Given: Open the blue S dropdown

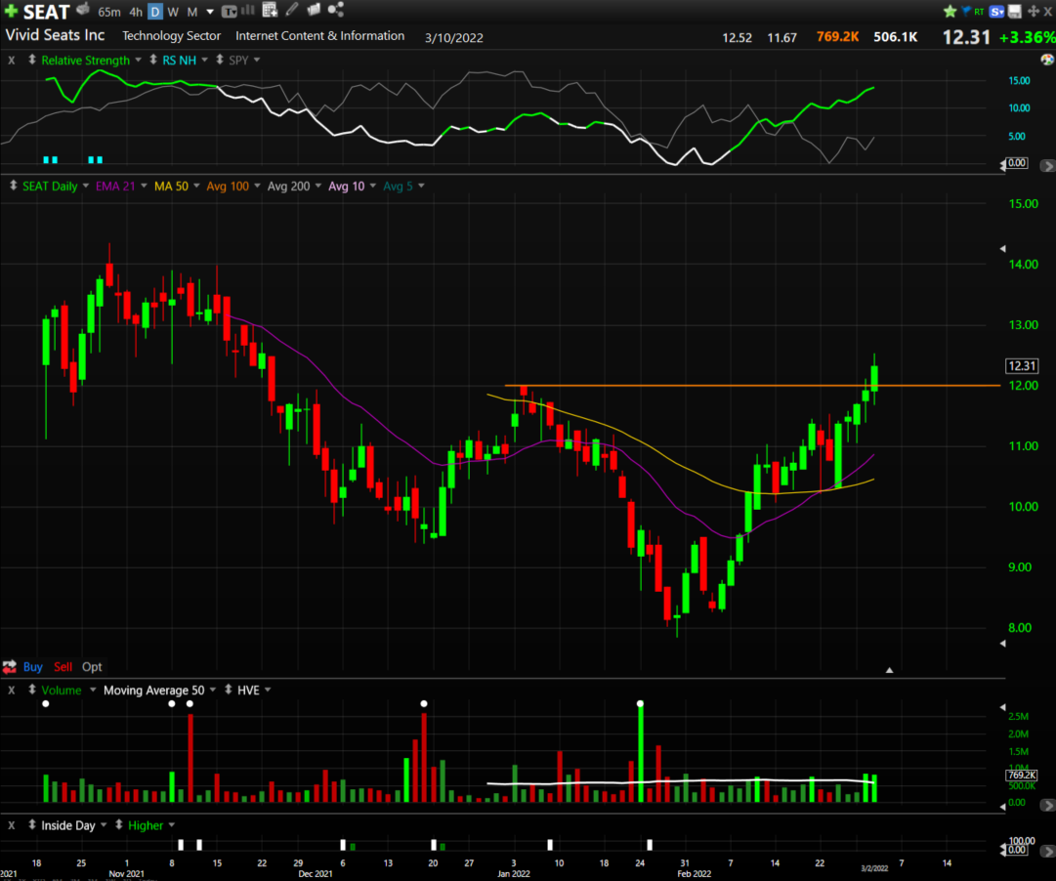Looking at the screenshot, I should pyautogui.click(x=997, y=12).
